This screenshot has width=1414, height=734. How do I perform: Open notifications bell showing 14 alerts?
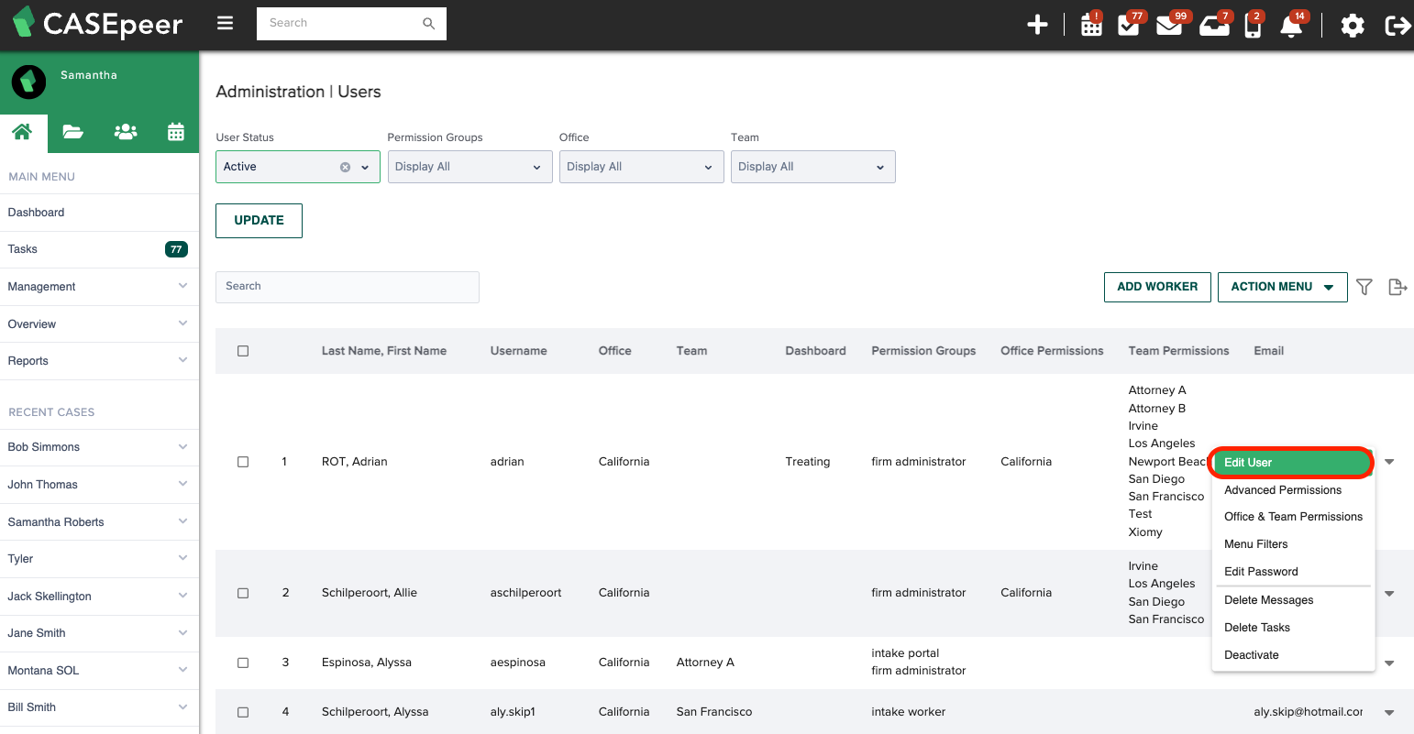pyautogui.click(x=1291, y=25)
